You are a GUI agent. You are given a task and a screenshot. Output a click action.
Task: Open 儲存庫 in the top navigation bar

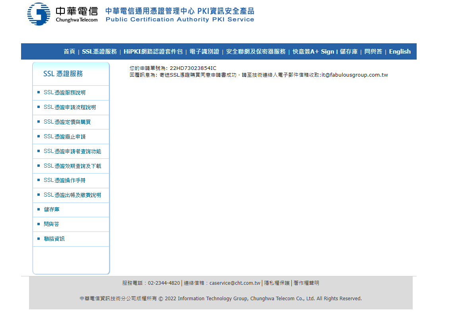[349, 52]
